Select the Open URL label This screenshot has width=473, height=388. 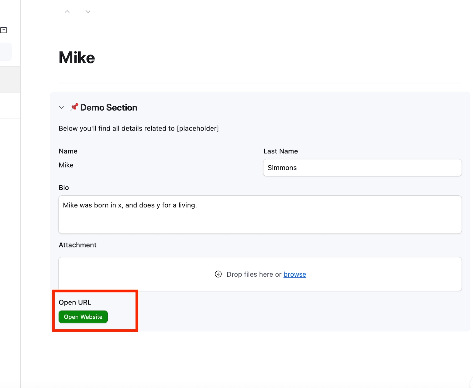pos(75,302)
